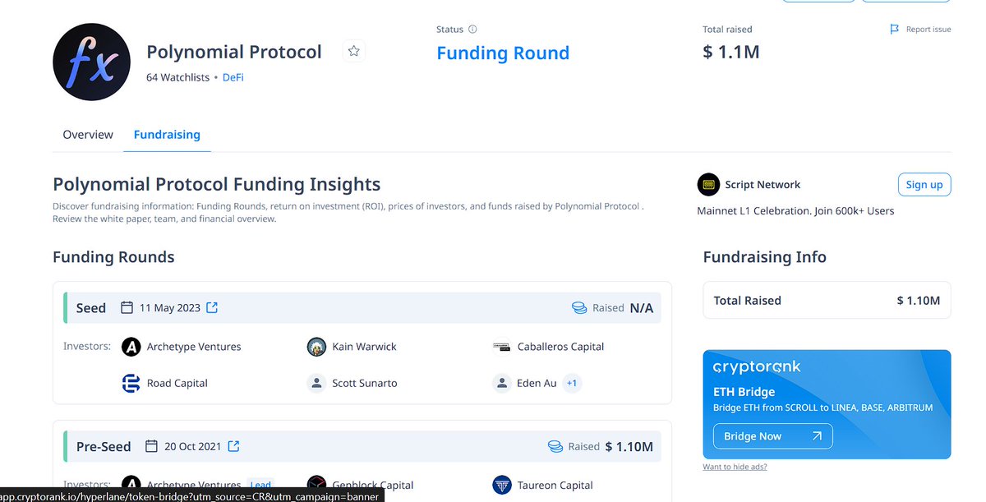Open the DeFi category link
986x502 pixels.
(x=233, y=77)
